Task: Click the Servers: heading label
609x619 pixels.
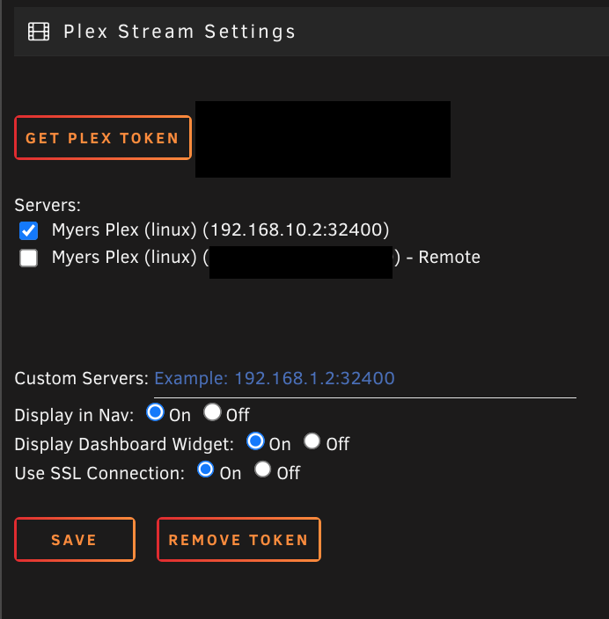Action: click(48, 205)
